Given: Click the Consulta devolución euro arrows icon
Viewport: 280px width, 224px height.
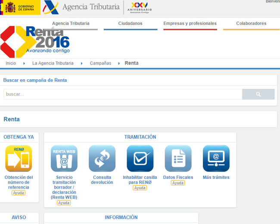Looking at the screenshot, I should (102, 159).
